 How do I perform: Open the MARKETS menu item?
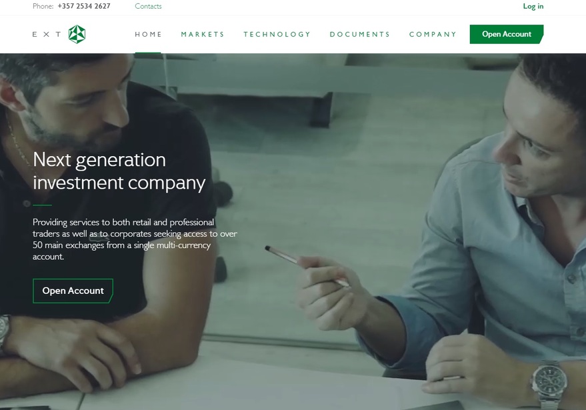[203, 35]
